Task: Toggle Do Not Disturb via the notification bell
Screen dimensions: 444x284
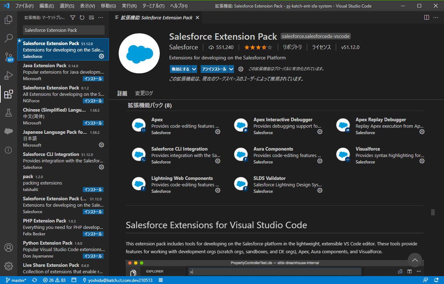Action: coord(436,280)
